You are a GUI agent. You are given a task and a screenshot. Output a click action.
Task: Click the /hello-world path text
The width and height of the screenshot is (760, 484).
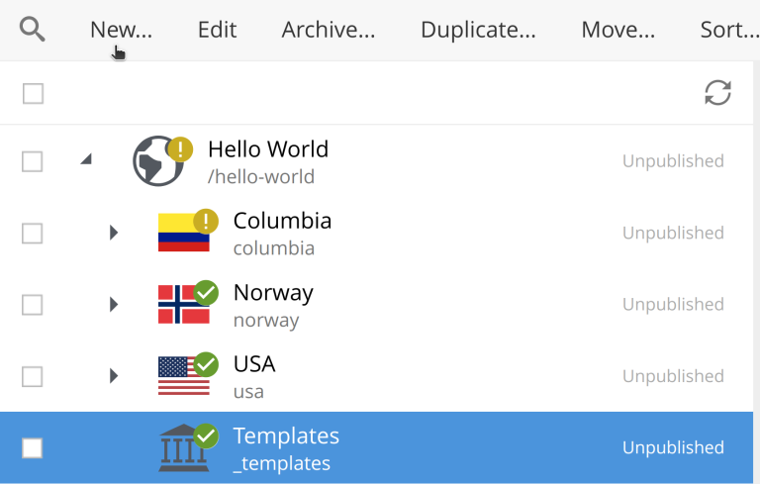pyautogui.click(x=261, y=176)
